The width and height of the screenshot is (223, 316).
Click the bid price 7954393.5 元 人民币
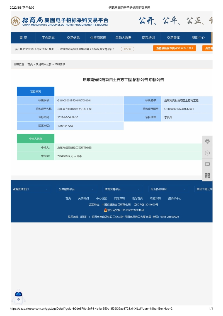tap(69, 156)
